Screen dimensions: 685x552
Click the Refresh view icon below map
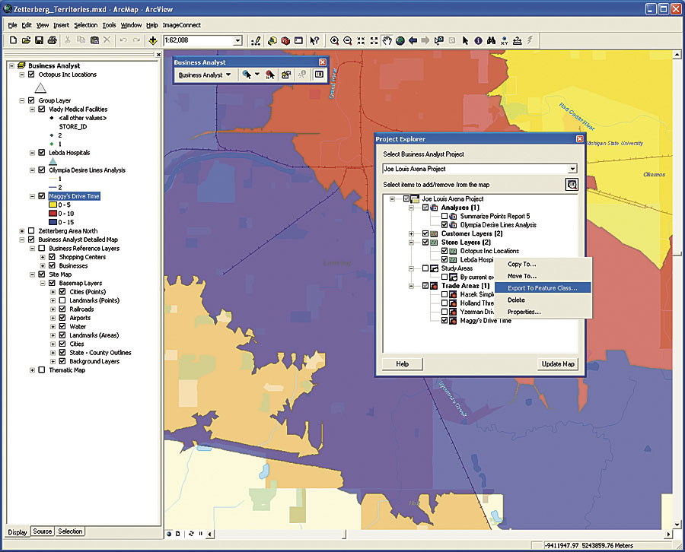pyautogui.click(x=191, y=534)
